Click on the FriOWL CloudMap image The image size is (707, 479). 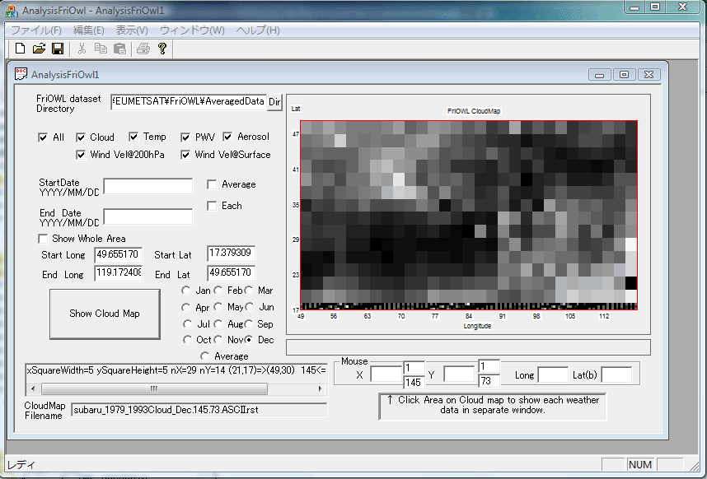tap(468, 214)
